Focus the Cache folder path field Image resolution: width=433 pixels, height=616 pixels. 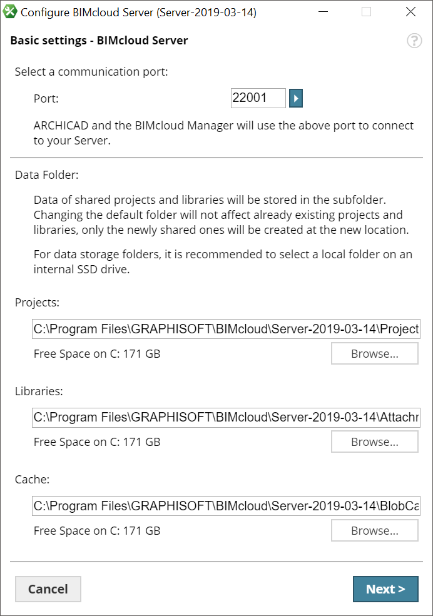[x=226, y=506]
